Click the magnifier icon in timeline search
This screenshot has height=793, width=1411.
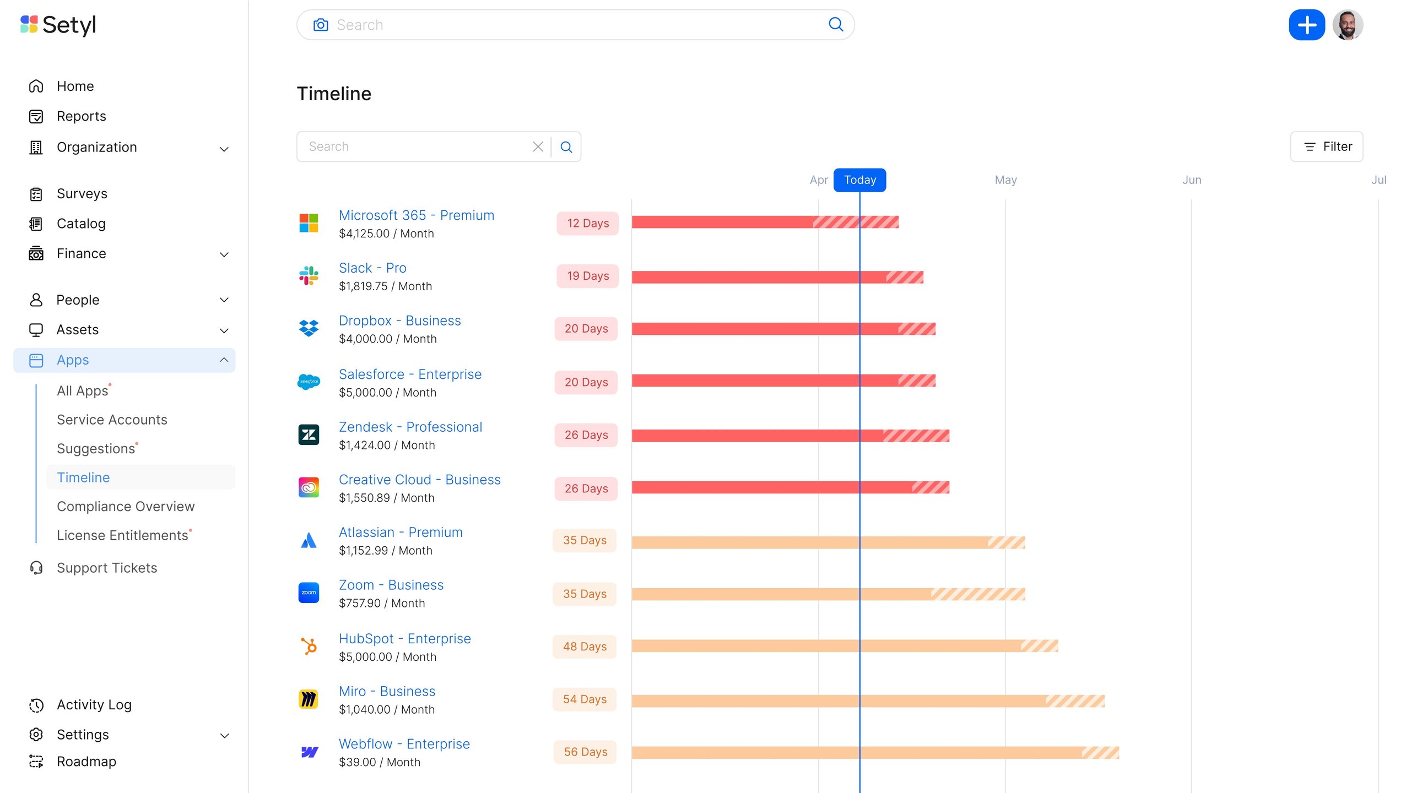click(x=566, y=146)
